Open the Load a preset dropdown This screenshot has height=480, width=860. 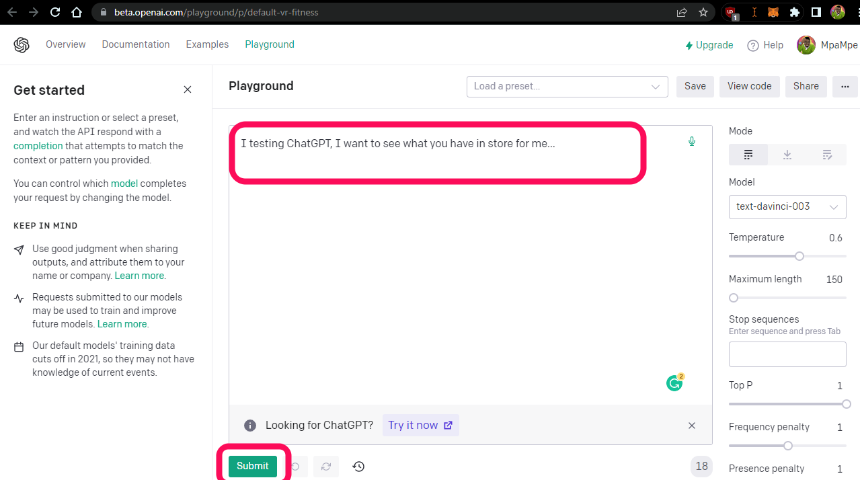[568, 86]
